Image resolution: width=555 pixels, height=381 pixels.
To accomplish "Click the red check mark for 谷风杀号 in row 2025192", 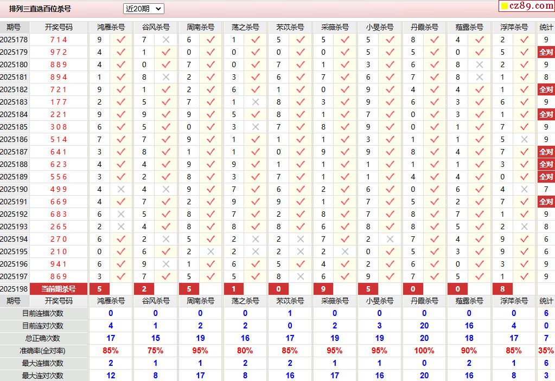I will pyautogui.click(x=165, y=214).
